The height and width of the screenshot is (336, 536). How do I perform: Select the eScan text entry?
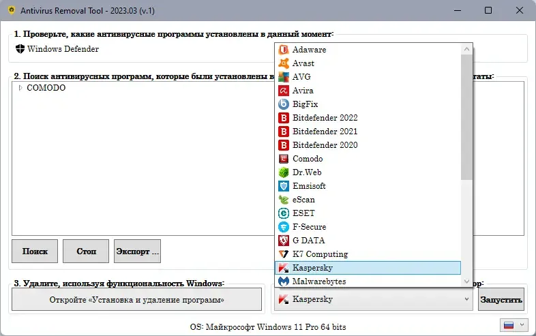click(303, 200)
